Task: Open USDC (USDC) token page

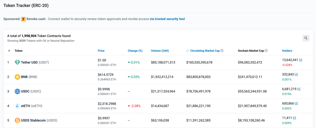Action: 31,91
